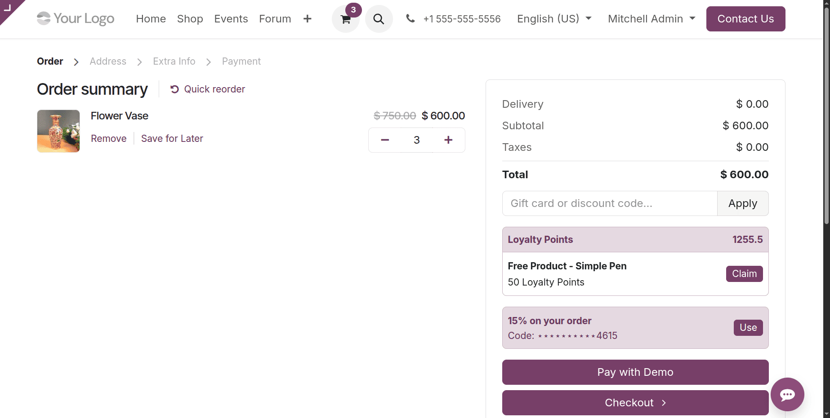
Task: Use the 15% on your order code
Action: 748,328
